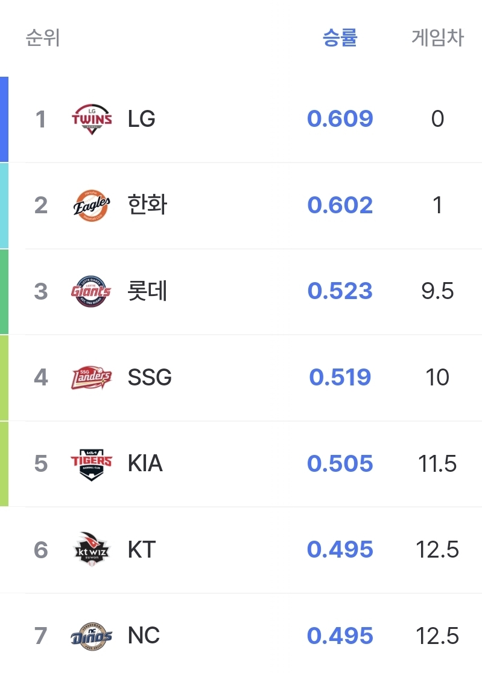
Task: Sort standings by 게임차 column header
Action: (x=437, y=37)
